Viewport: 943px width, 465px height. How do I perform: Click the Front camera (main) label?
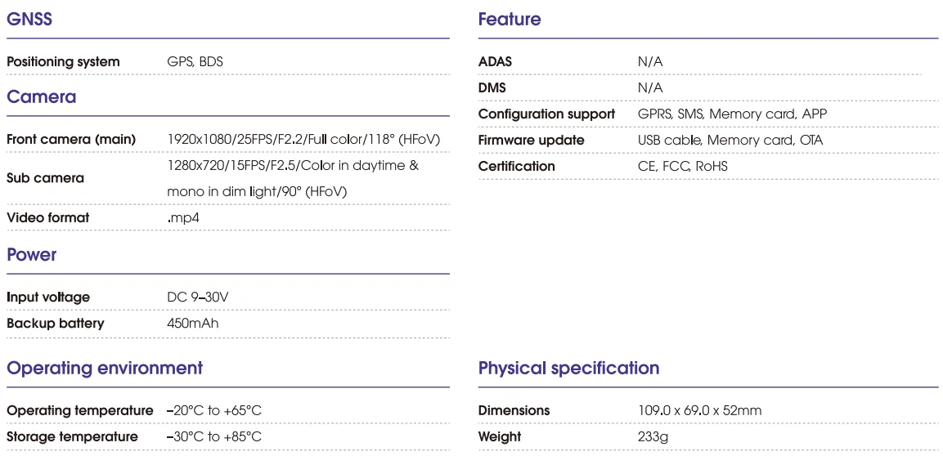pyautogui.click(x=71, y=139)
